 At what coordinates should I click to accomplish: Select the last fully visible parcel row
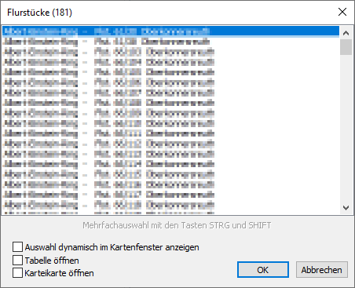(x=170, y=205)
